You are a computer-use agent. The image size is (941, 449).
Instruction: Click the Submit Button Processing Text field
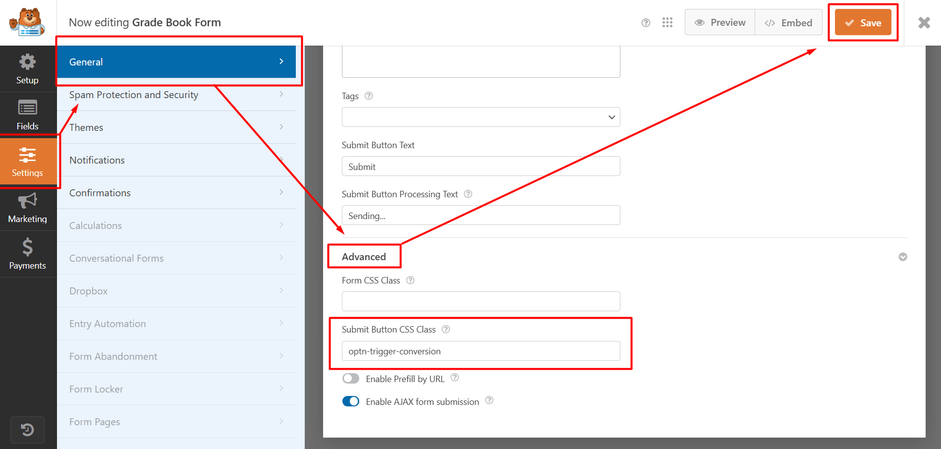(481, 215)
